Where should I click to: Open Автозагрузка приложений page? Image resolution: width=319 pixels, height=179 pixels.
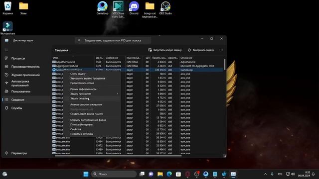click(x=20, y=83)
